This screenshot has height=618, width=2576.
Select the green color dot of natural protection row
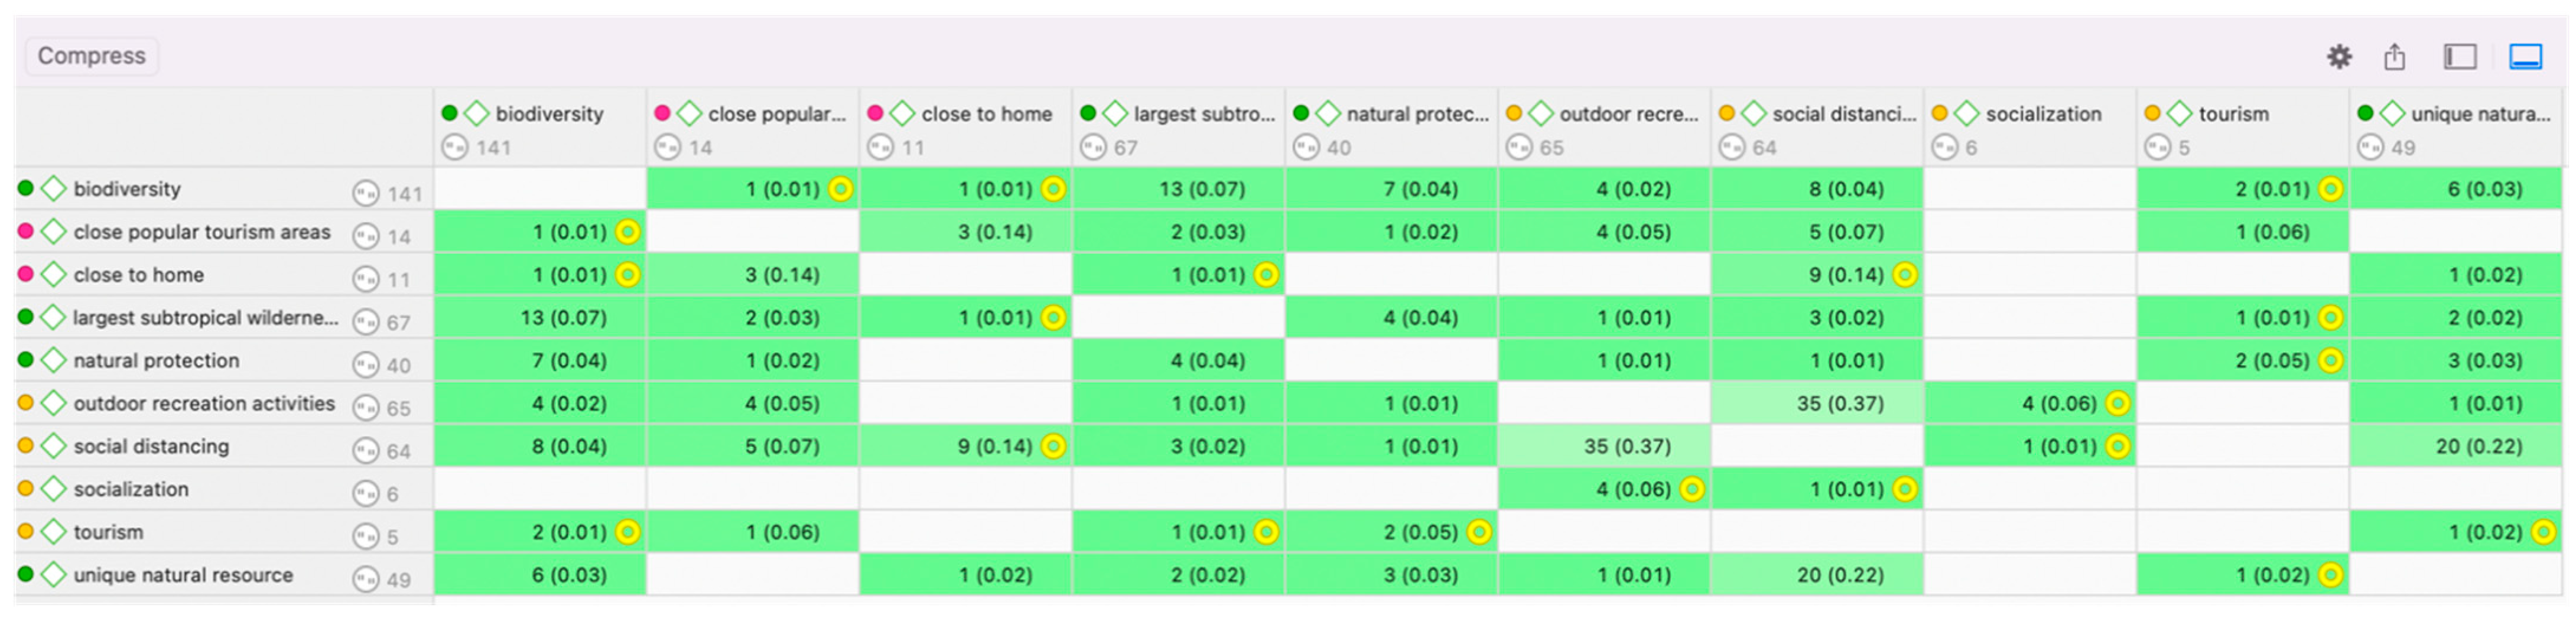(x=26, y=360)
